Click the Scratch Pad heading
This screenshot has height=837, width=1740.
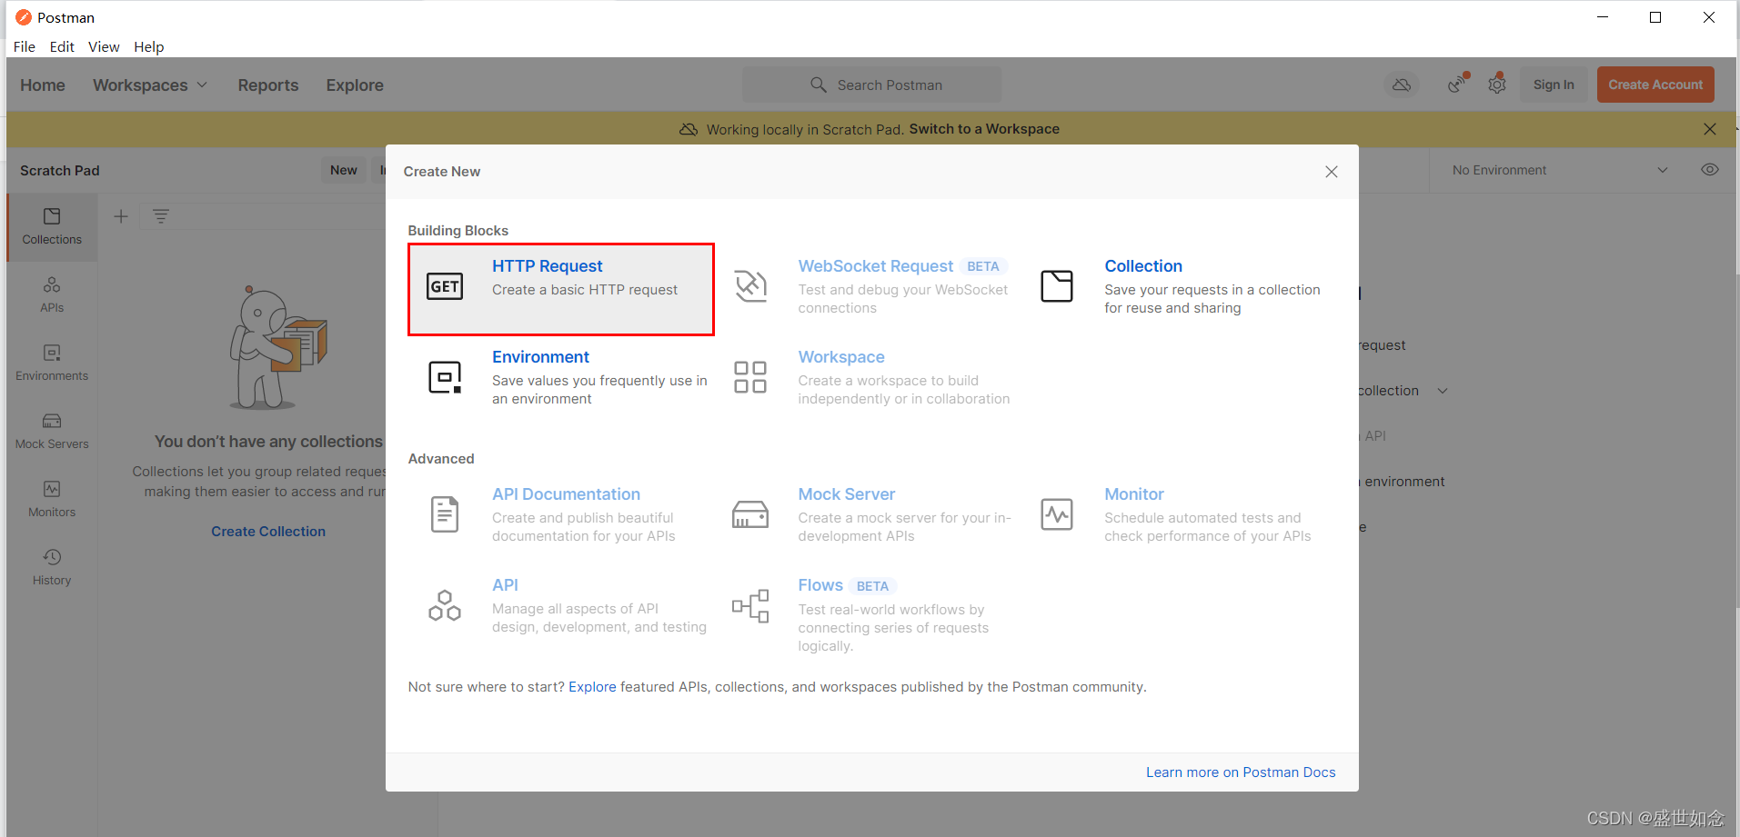(60, 170)
